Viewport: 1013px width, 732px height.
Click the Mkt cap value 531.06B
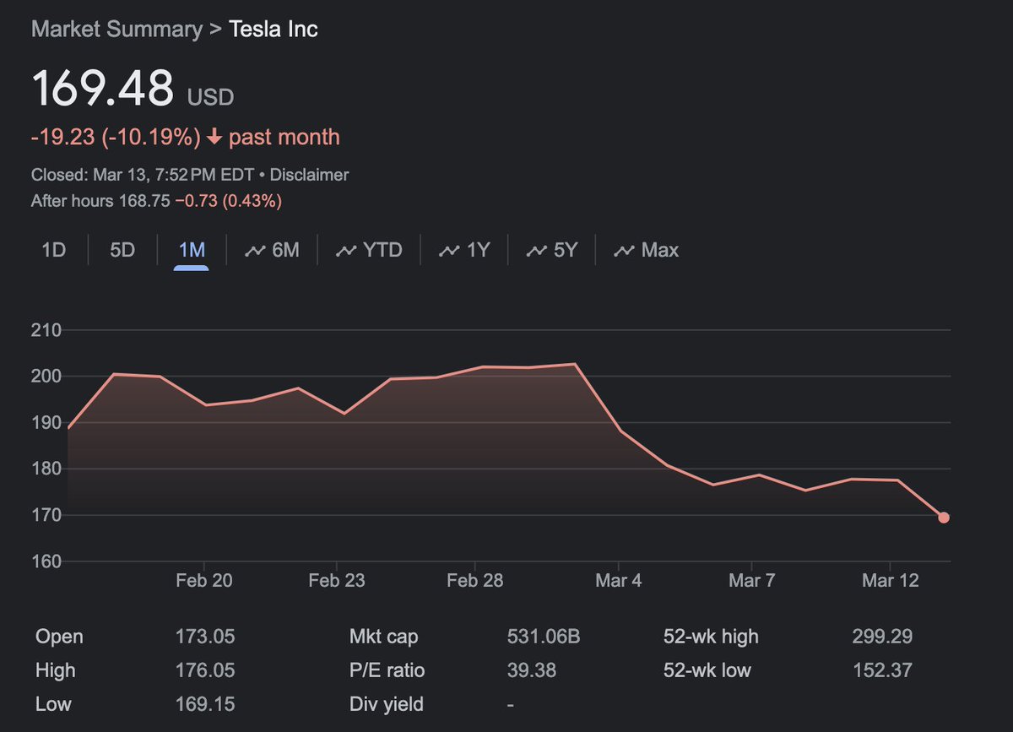coord(539,637)
